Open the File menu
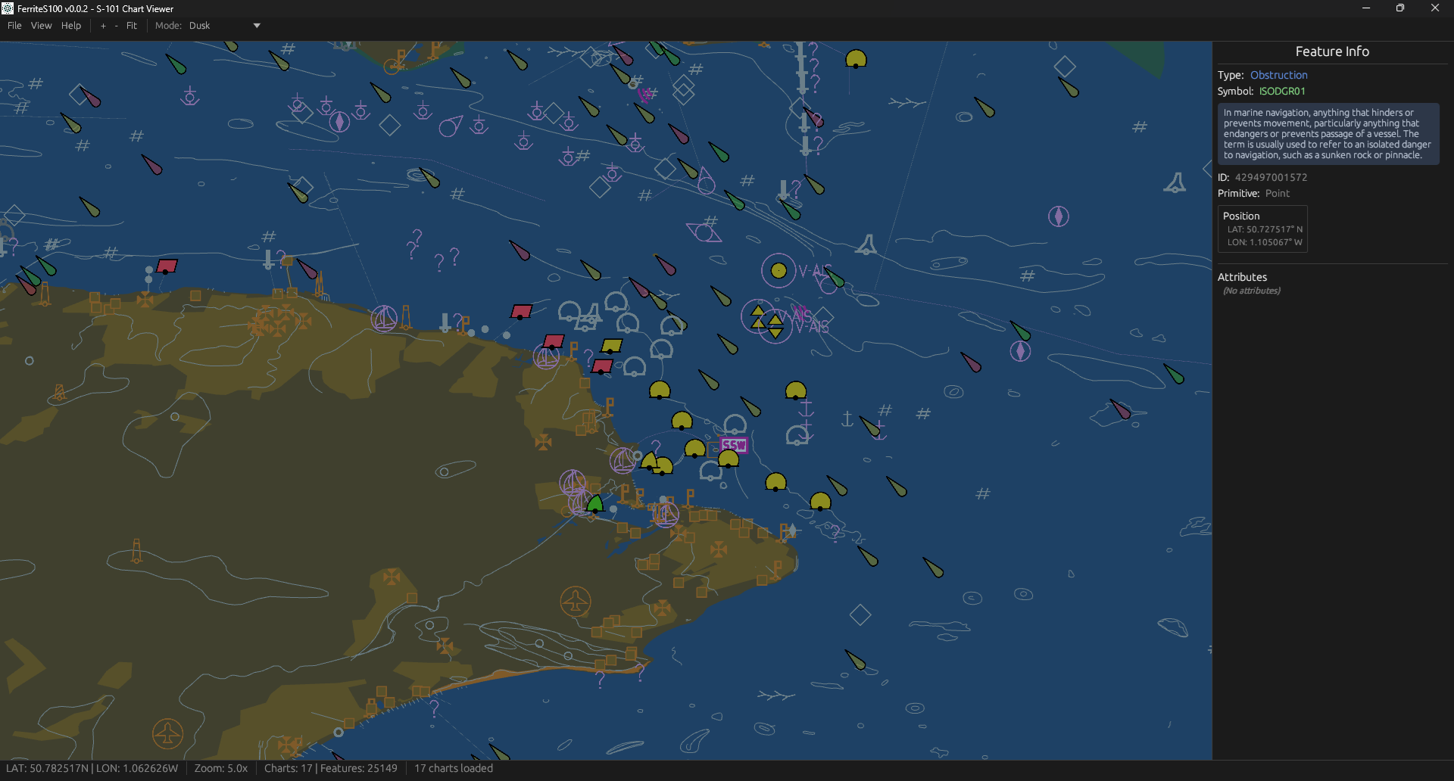Image resolution: width=1454 pixels, height=781 pixels. click(x=14, y=26)
